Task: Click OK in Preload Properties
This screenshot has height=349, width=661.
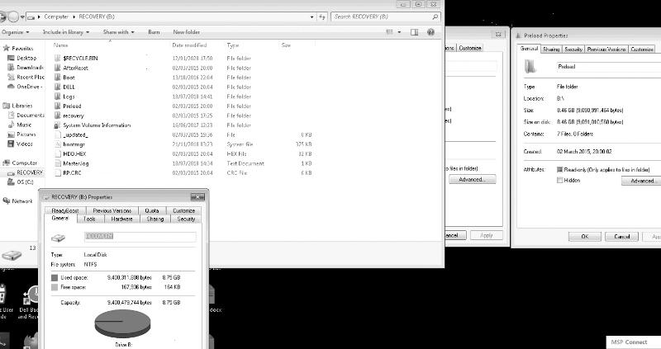Action: [585, 237]
